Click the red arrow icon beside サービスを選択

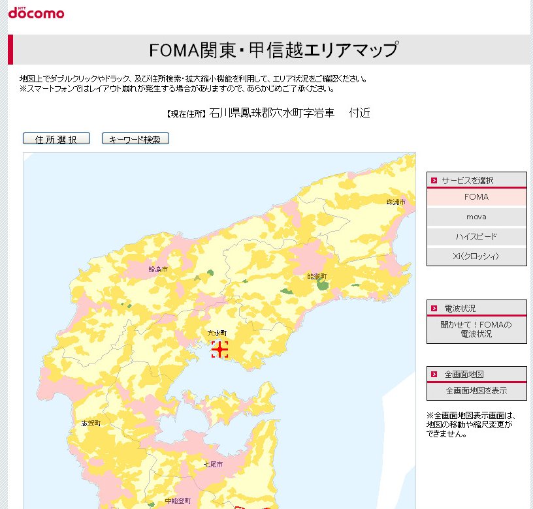[x=434, y=180]
